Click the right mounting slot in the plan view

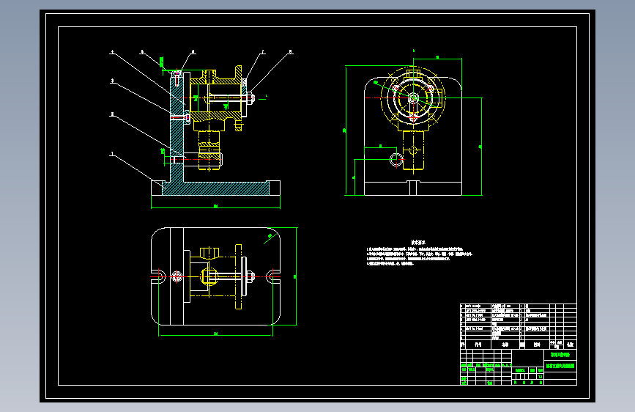click(x=272, y=276)
